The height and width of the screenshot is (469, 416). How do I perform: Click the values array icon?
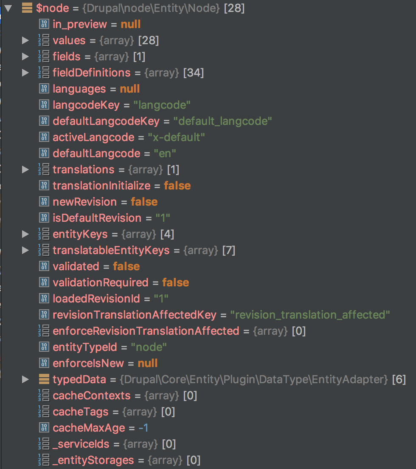tap(44, 40)
